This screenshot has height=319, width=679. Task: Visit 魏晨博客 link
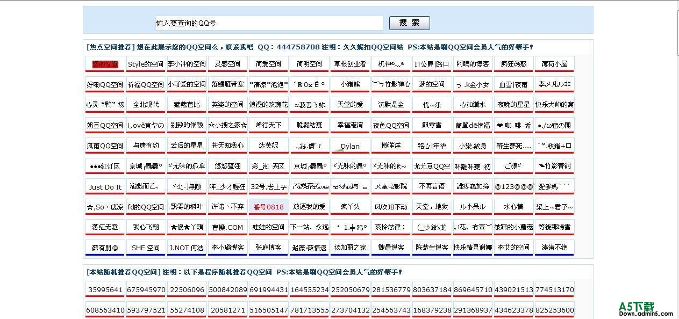click(391, 248)
